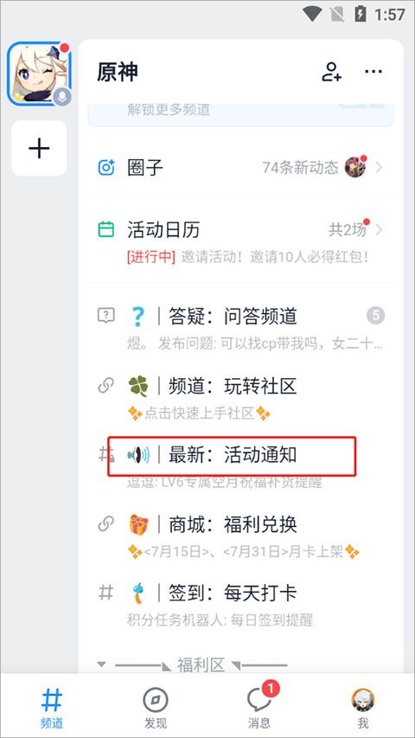Select the 频道 hash tab
The width and height of the screenshot is (415, 738).
(52, 708)
